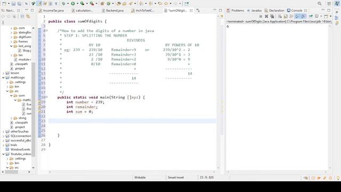
Task: Click the Coverage run icon
Action: [x=82, y=4]
